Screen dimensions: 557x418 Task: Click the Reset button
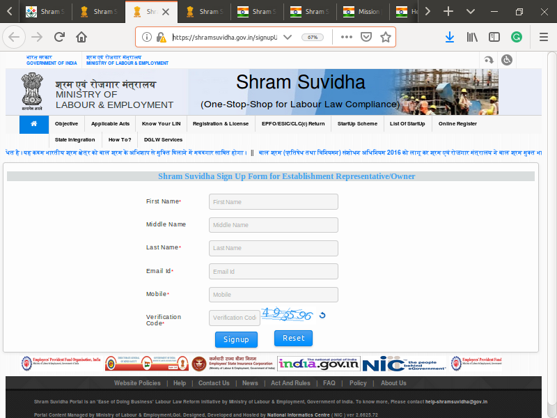[293, 338]
